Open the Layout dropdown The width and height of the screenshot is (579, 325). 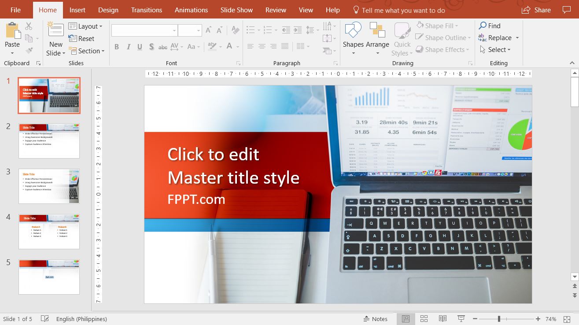click(85, 26)
